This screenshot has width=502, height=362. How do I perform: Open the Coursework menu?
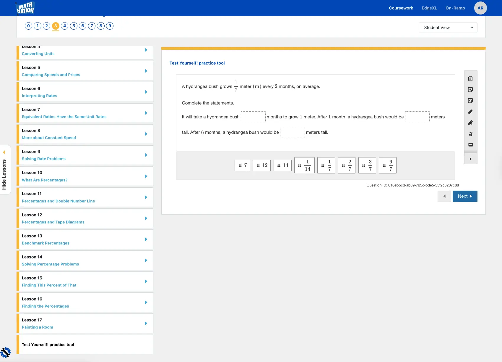point(401,8)
